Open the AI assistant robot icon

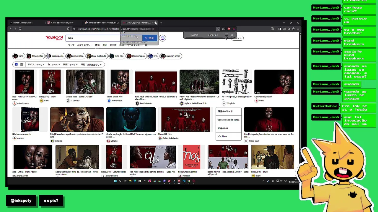tap(162, 38)
